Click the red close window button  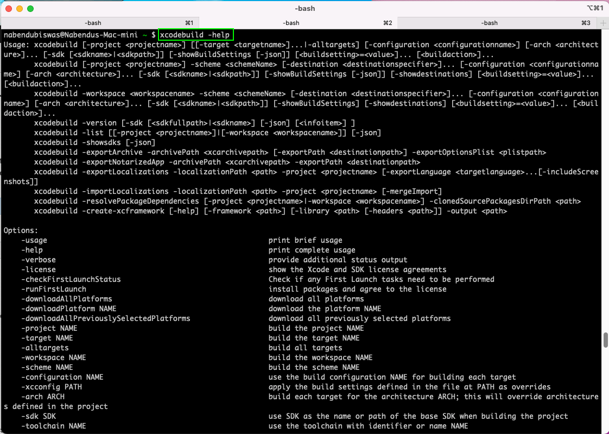[8, 9]
